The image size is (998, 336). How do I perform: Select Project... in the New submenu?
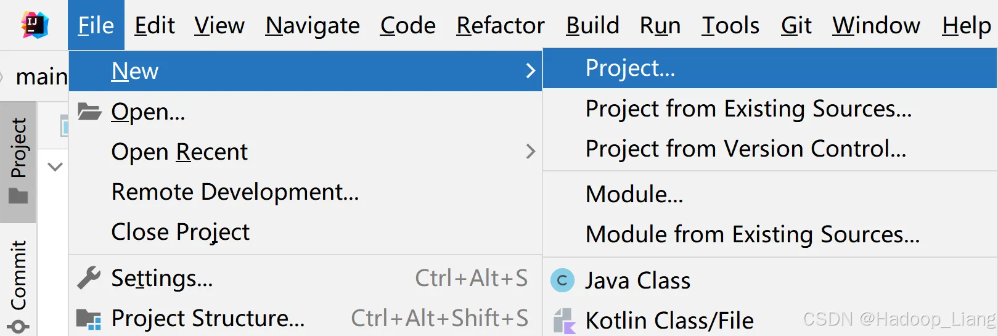630,68
